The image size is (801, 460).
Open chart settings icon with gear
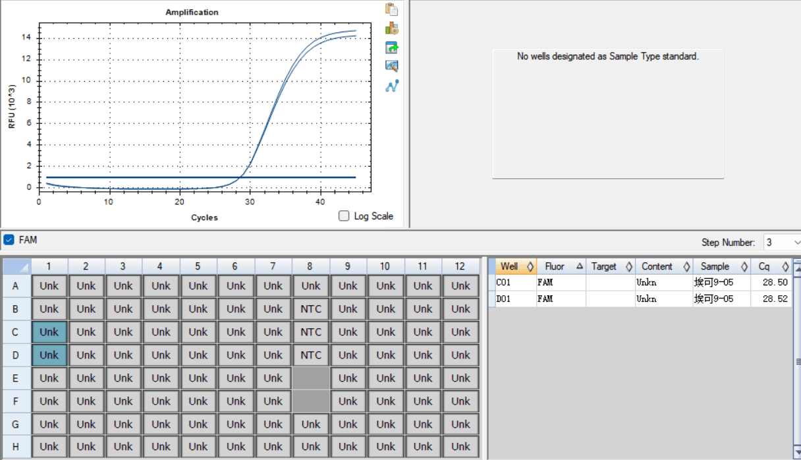coord(392,28)
